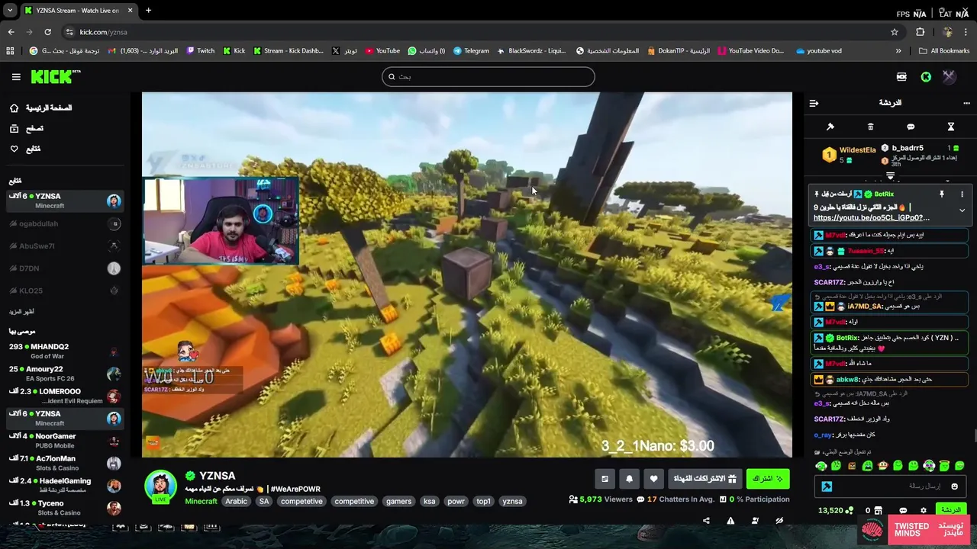
Task: Open the shop icon below chat input
Action: tap(878, 511)
